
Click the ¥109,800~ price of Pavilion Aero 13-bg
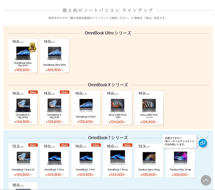(x=149, y=175)
